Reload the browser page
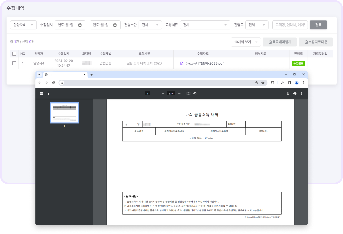This screenshot has width=343, height=234. [x=53, y=83]
